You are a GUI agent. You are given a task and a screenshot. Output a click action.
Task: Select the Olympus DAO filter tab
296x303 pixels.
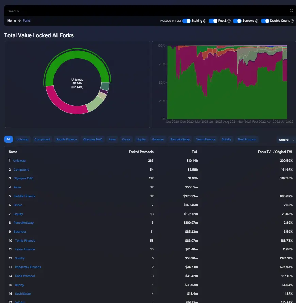[x=93, y=139]
